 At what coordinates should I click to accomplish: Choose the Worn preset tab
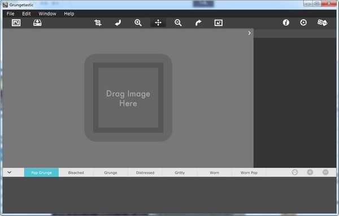(214, 173)
